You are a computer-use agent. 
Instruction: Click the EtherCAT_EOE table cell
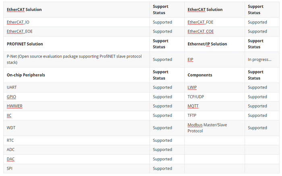[x=19, y=31]
